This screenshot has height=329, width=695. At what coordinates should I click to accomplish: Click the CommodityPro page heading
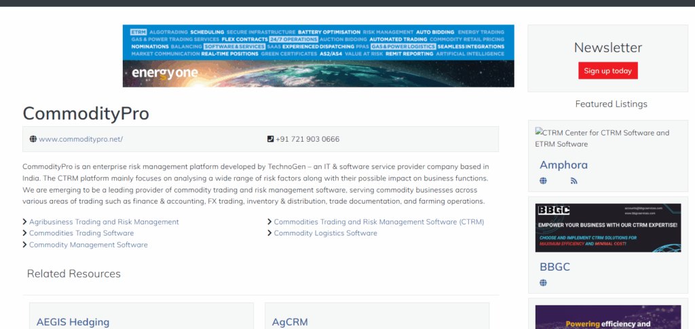tap(86, 114)
